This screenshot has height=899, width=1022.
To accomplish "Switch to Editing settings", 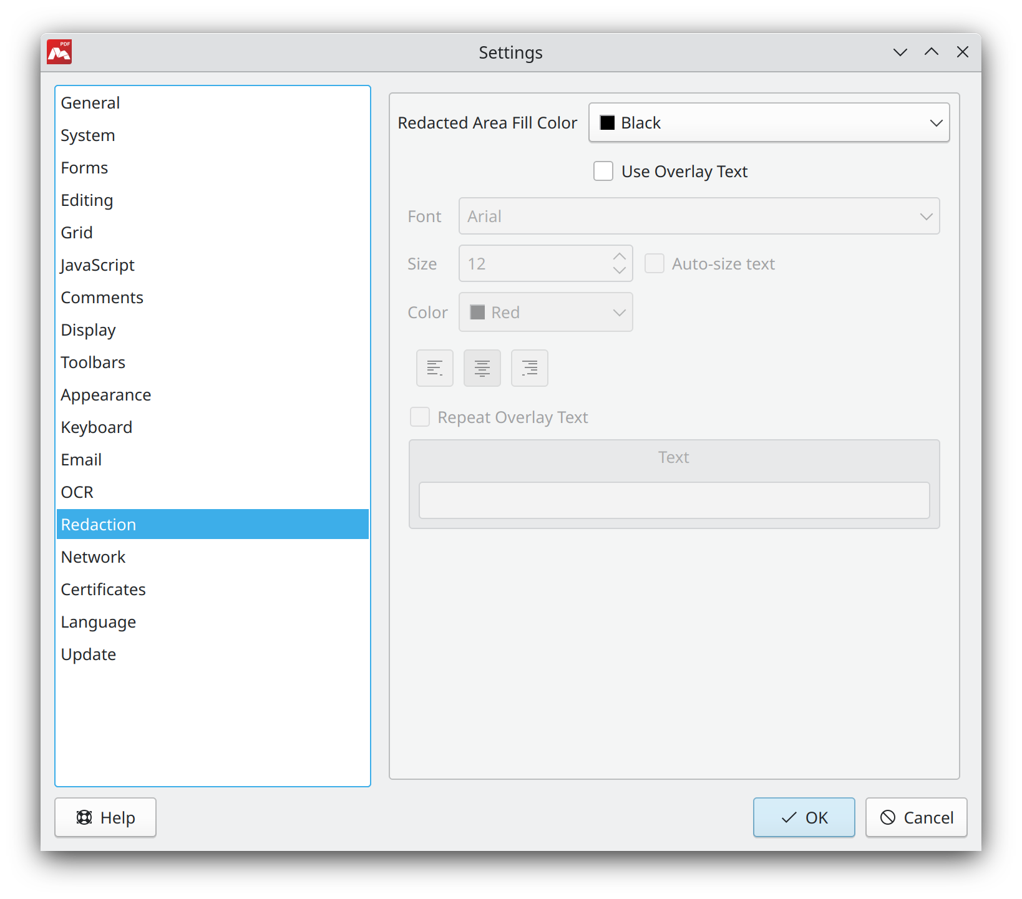I will pos(213,200).
